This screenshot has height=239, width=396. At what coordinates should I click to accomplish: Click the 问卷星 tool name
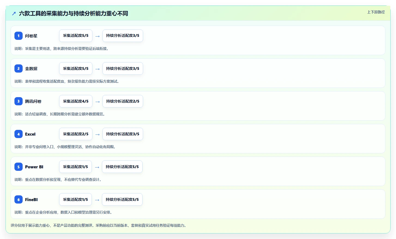(31, 36)
